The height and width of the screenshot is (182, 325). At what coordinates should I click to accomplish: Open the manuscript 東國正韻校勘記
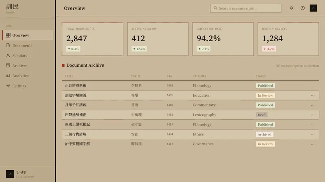pos(77,124)
